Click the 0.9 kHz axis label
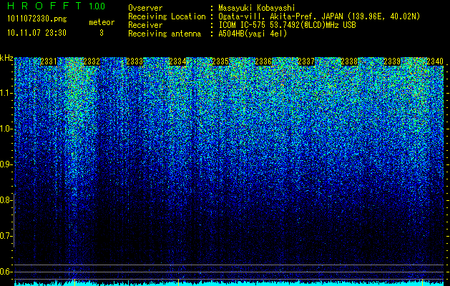Image resolution: width=450 pixels, height=286 pixels. [6, 164]
